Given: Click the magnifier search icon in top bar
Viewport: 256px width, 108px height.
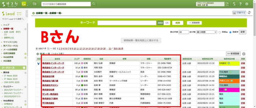Looking at the screenshot, I should 94,4.
